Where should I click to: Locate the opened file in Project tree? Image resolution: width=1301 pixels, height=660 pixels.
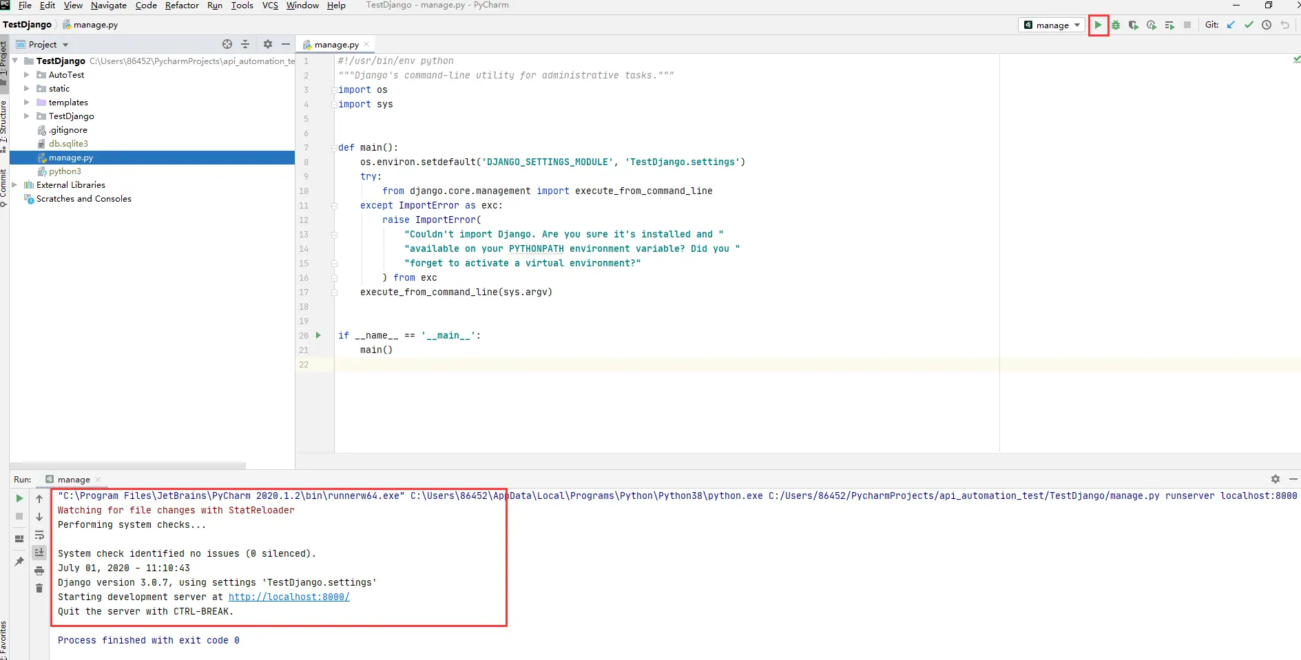[227, 44]
